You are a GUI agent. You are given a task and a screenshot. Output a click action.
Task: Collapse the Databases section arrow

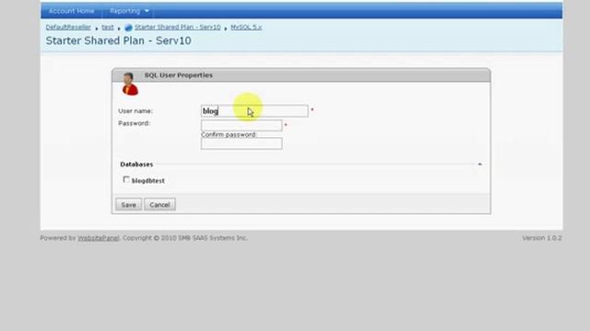(479, 164)
